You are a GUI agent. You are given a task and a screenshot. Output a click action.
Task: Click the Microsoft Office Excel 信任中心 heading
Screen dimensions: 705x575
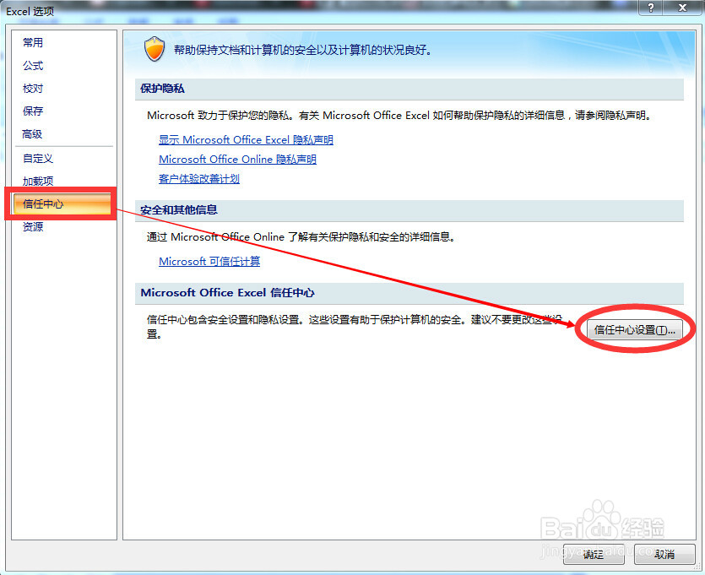click(x=227, y=293)
